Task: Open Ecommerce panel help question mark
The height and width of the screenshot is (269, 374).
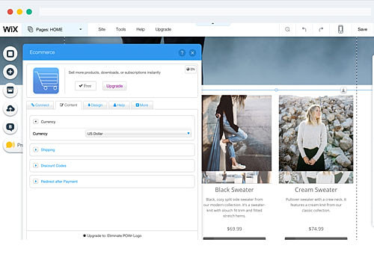Action: (182, 53)
